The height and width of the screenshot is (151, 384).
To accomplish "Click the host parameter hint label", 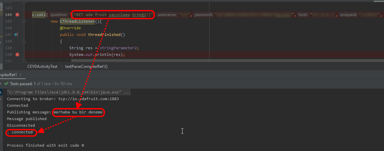I will [303, 15].
